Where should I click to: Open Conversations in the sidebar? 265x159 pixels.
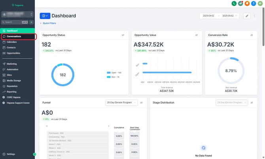coord(14,36)
